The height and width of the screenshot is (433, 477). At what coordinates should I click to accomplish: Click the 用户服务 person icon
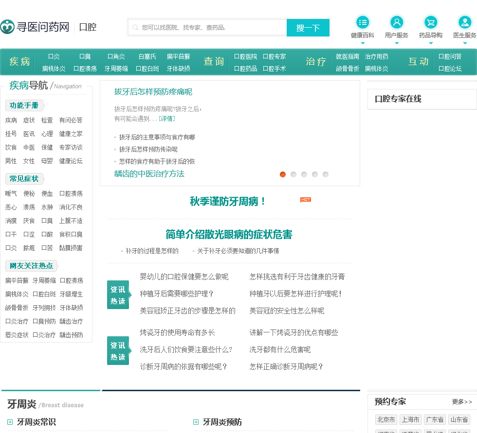point(397,22)
